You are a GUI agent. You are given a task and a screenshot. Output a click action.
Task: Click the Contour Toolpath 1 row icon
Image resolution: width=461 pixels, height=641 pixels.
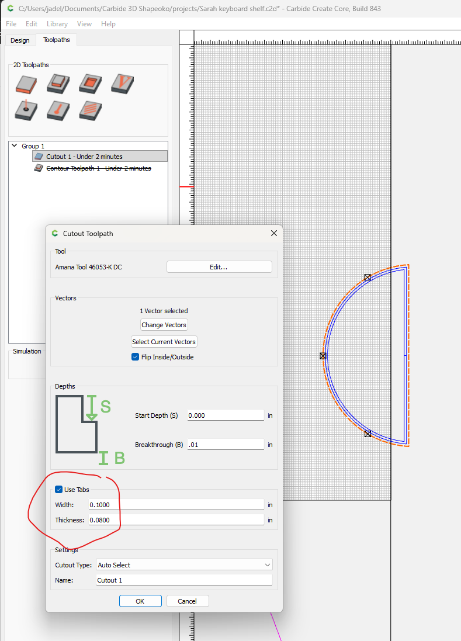39,168
